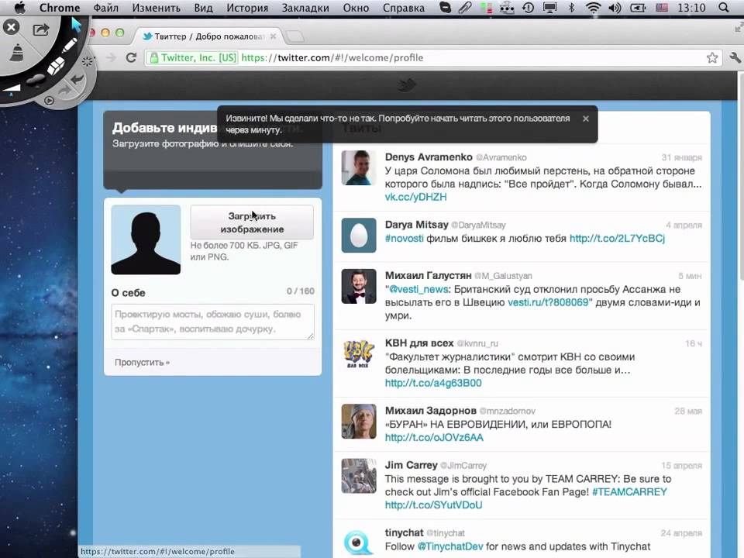Image resolution: width=744 pixels, height=558 pixels.
Task: Close the drawing overlay tool palette
Action: [11, 27]
